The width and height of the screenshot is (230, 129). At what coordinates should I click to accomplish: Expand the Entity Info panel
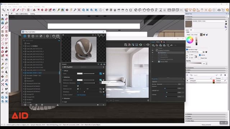pyautogui.click(x=206, y=16)
